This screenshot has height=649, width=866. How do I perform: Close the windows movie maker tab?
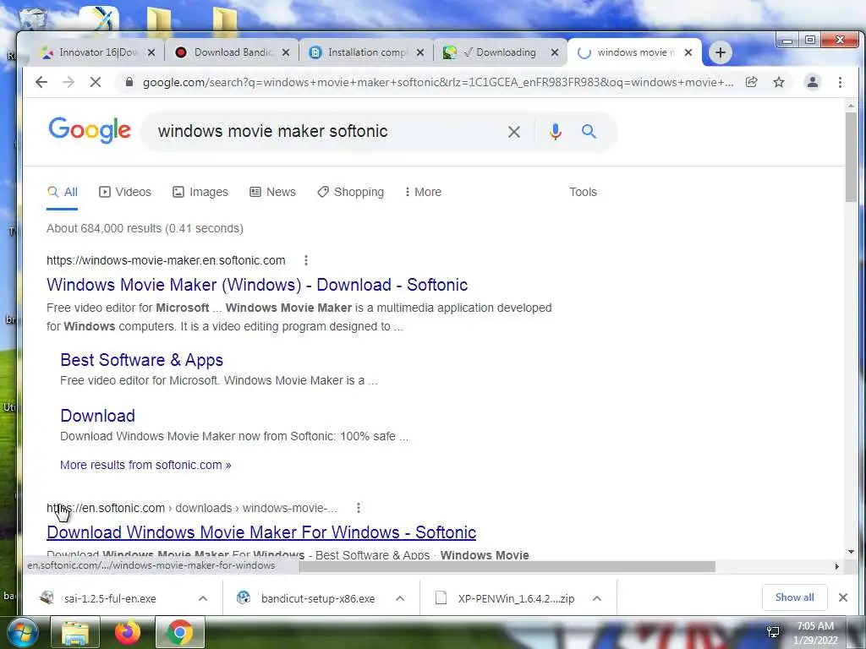[x=688, y=52]
